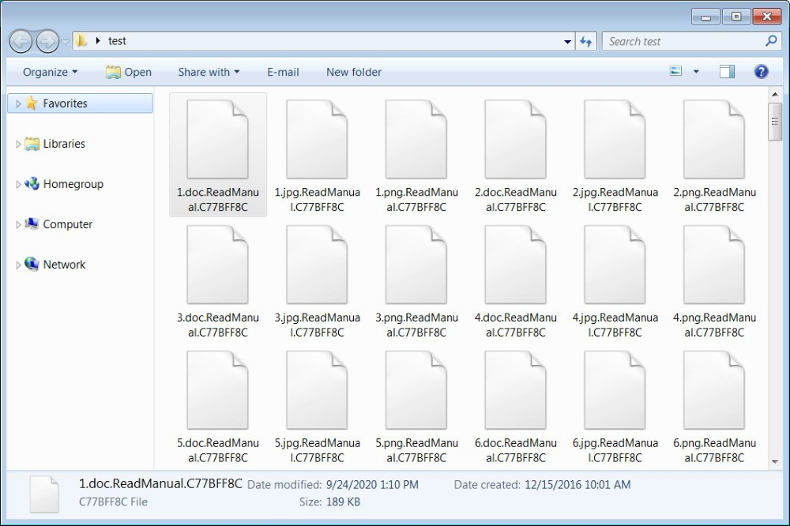Click the change view icon
The image size is (790, 526).
[676, 72]
